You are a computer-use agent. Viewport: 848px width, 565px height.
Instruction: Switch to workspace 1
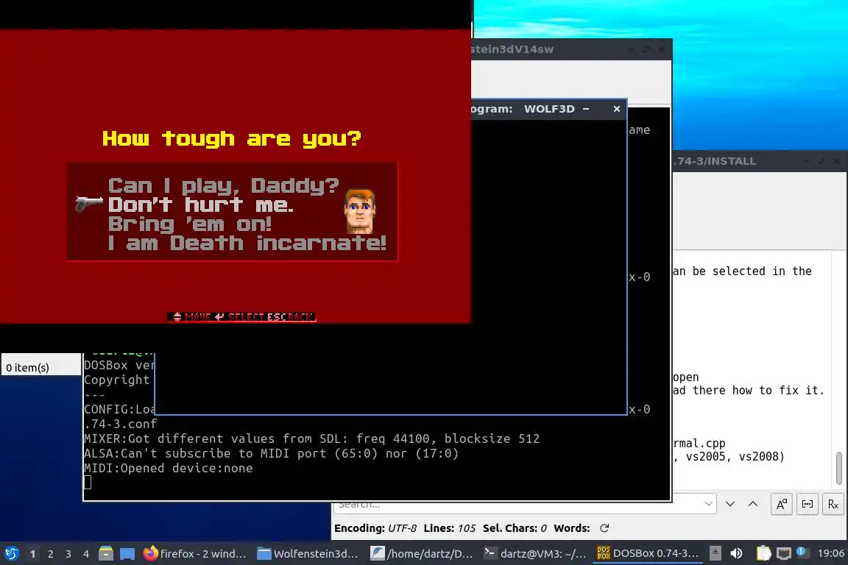pos(33,554)
